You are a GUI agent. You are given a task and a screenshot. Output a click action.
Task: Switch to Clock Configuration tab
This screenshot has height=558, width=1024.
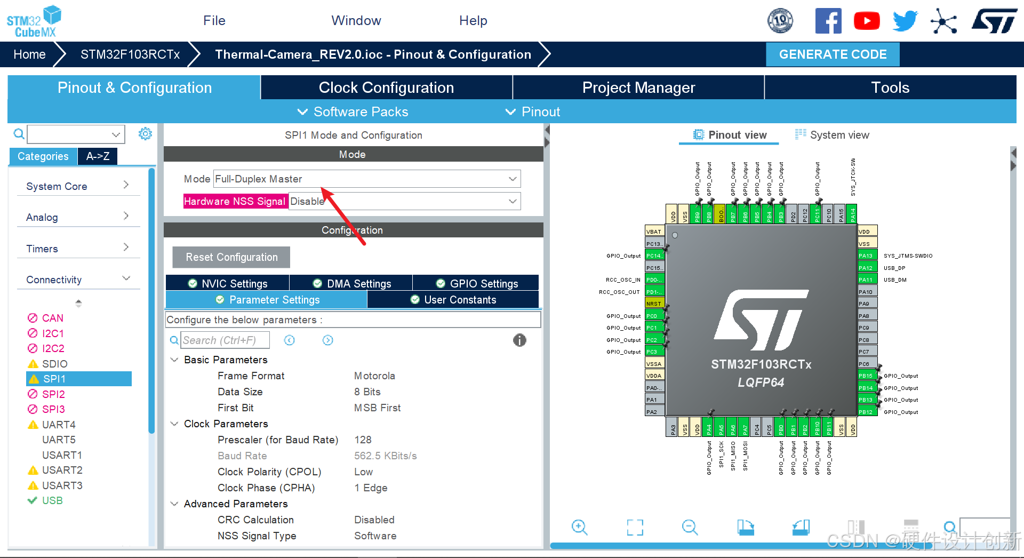[386, 87]
